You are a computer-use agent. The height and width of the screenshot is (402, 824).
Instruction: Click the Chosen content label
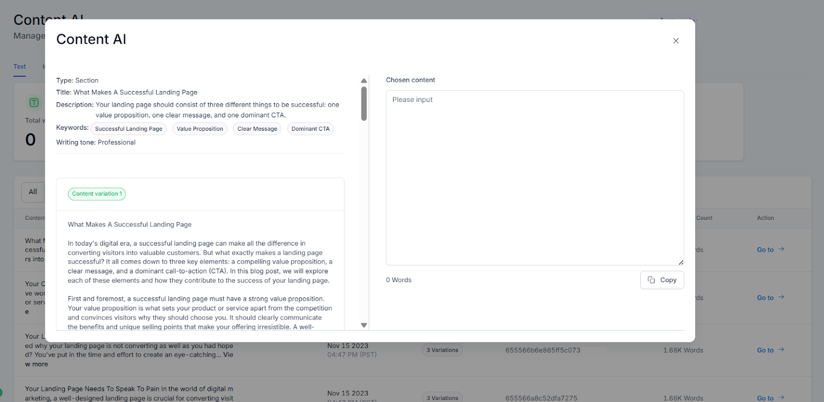(x=410, y=80)
